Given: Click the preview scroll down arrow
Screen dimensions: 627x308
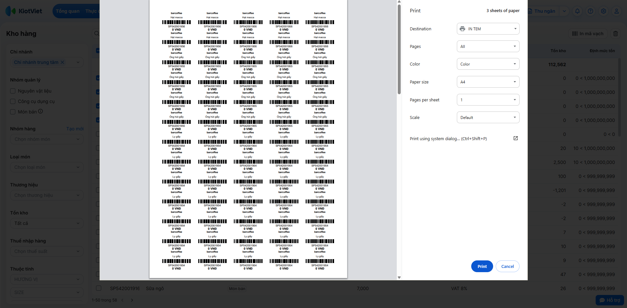Looking at the screenshot, I should coord(399,277).
